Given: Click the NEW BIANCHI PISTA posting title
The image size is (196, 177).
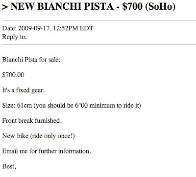Looking at the screenshot, I should pyautogui.click(x=62, y=6).
